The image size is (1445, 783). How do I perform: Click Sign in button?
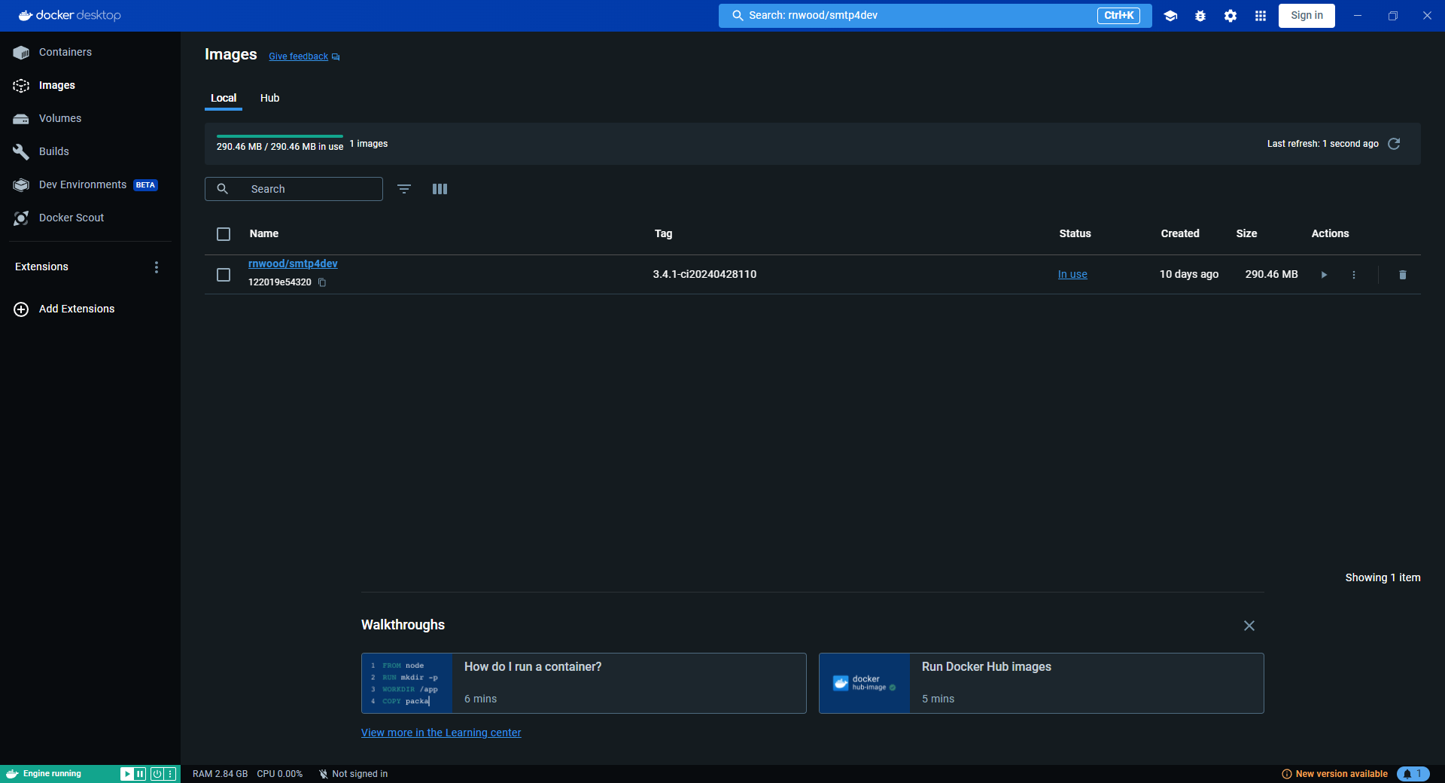tap(1307, 16)
